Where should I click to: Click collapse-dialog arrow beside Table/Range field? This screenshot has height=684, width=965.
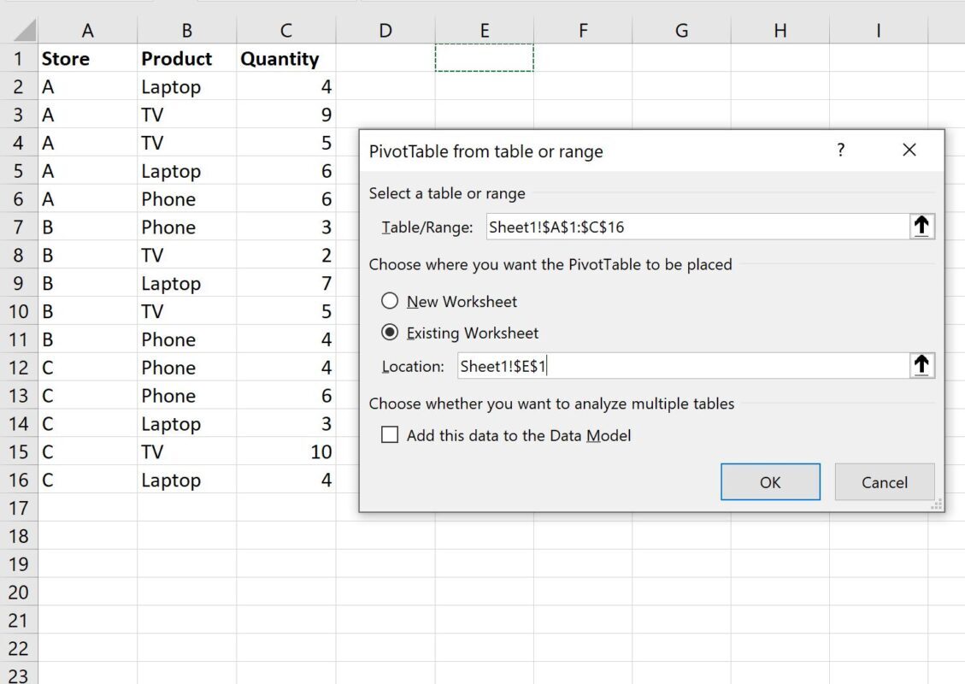[921, 227]
